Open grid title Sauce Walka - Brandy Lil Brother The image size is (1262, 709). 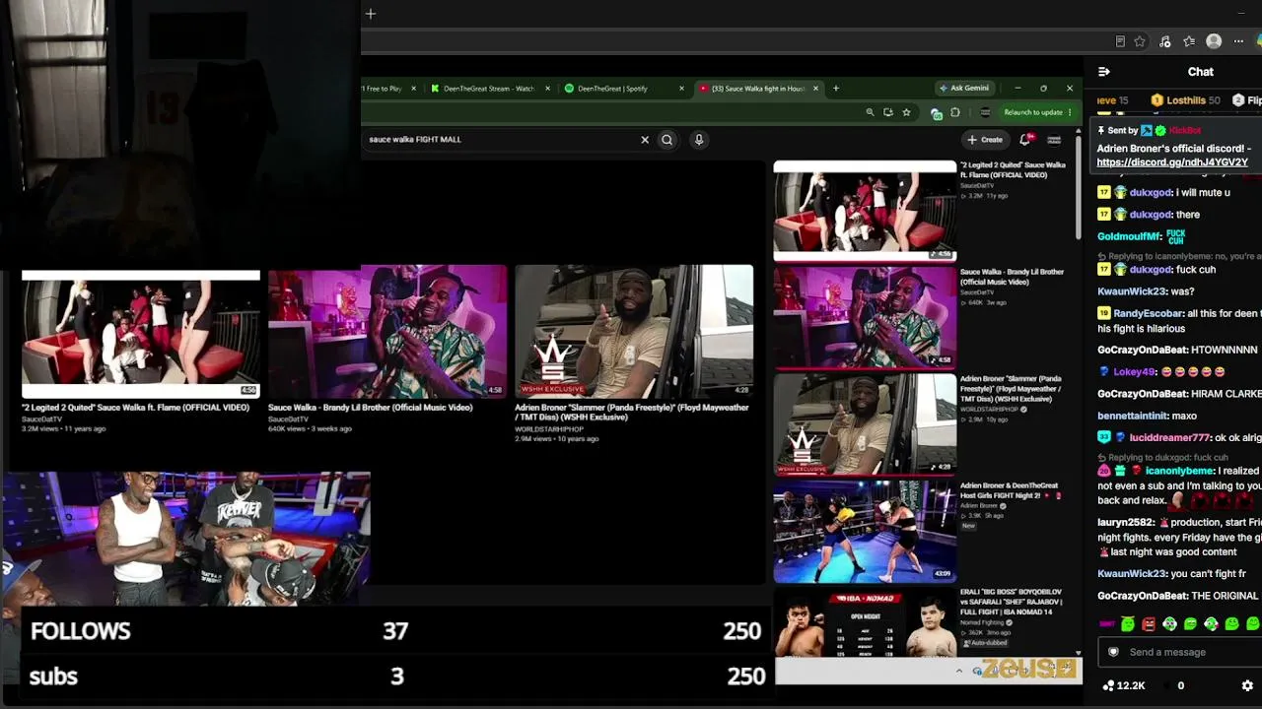[x=370, y=408]
